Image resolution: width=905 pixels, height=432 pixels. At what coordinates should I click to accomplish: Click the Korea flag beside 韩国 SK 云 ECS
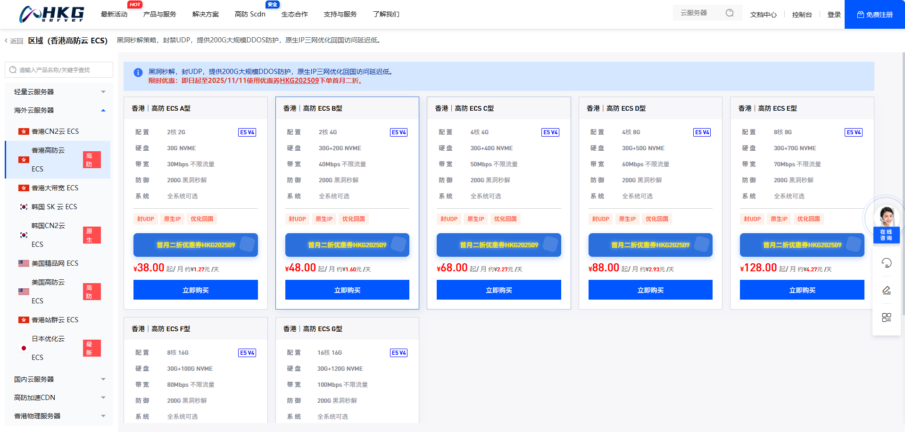(x=24, y=206)
